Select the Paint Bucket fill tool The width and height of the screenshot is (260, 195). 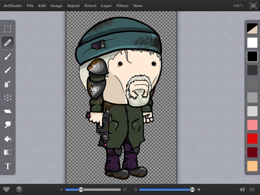[x=8, y=139]
